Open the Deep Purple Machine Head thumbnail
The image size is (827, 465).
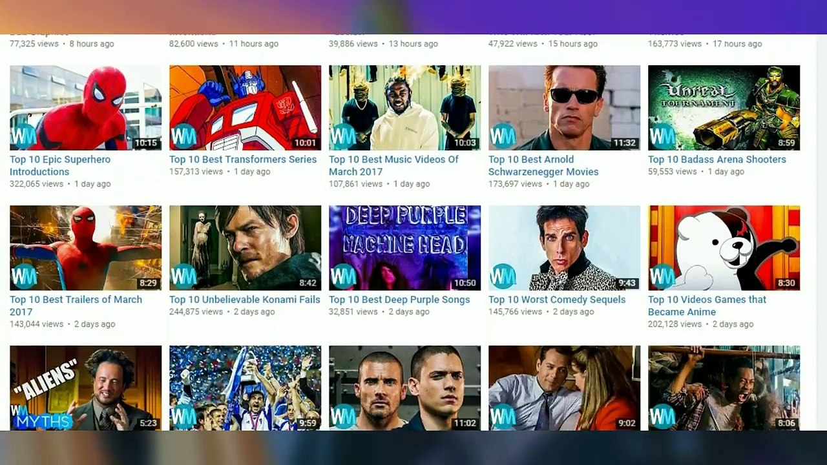click(x=404, y=248)
